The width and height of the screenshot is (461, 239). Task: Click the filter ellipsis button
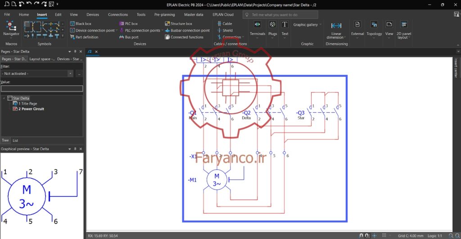[79, 74]
